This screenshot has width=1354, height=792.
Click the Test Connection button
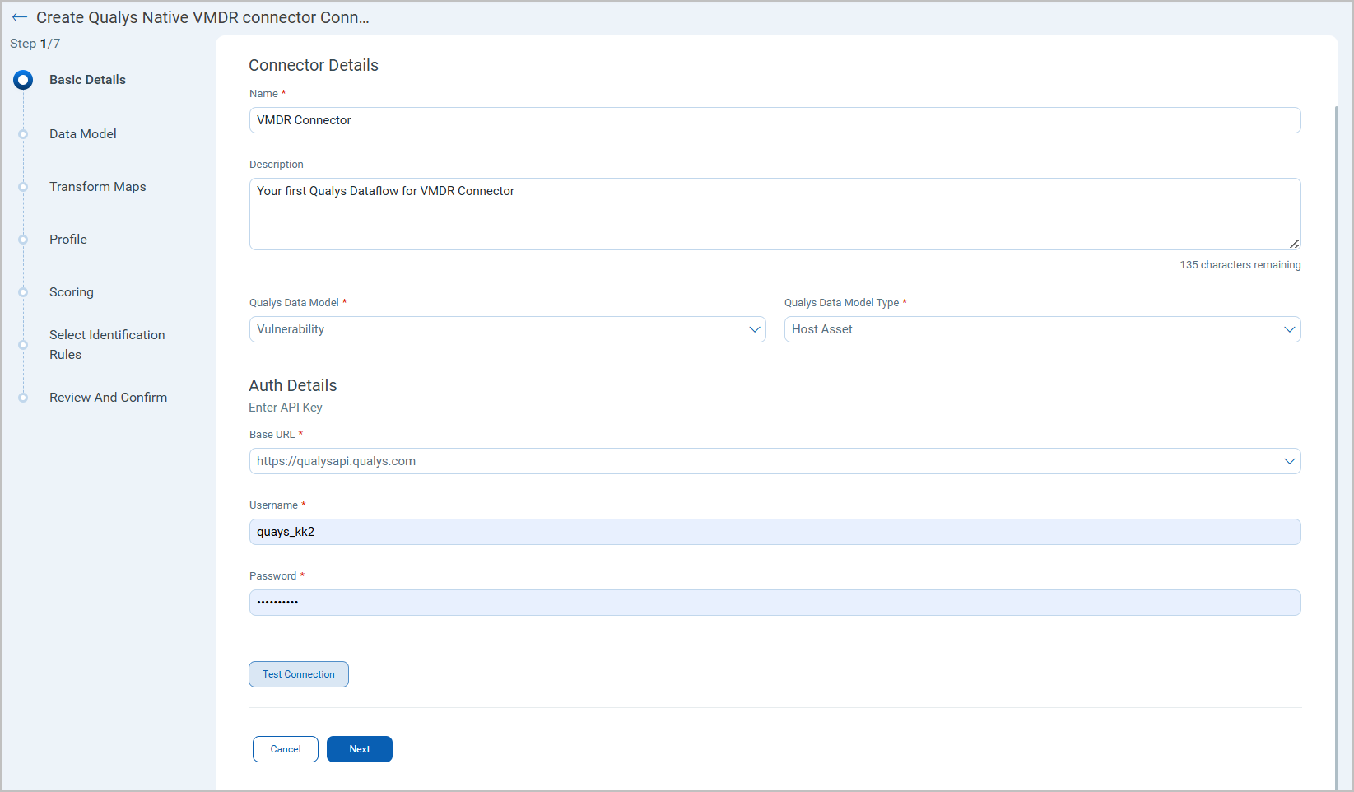click(299, 674)
